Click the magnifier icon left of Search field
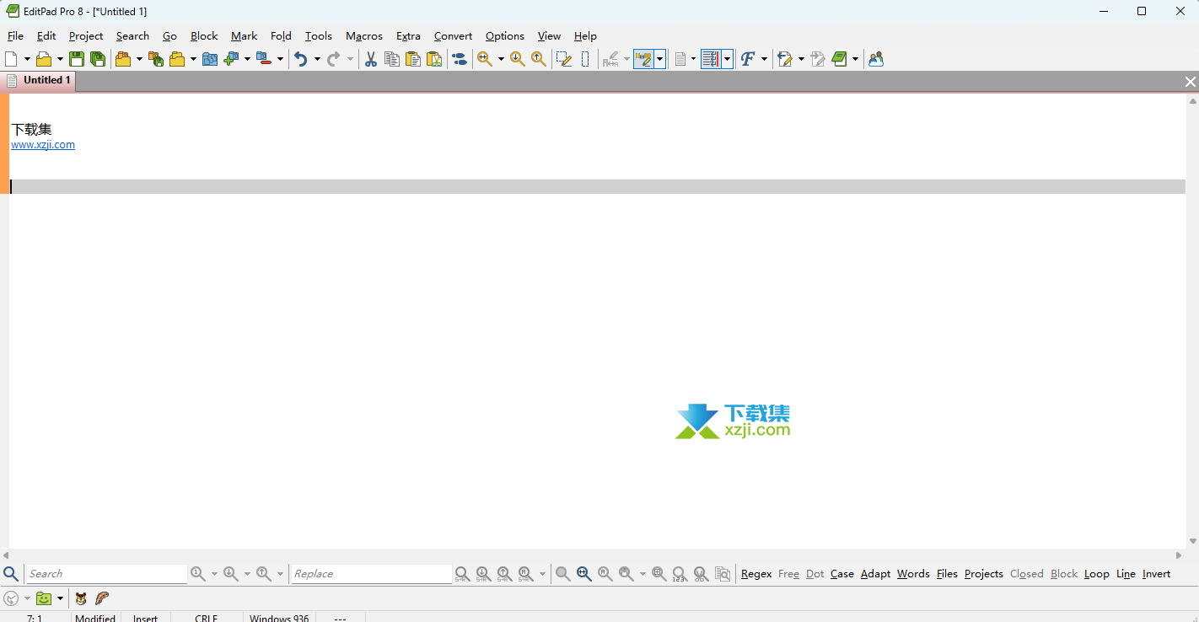1199x622 pixels. [11, 574]
